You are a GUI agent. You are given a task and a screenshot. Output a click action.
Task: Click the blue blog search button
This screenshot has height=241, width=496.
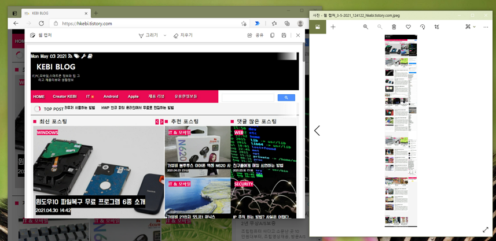pyautogui.click(x=286, y=98)
